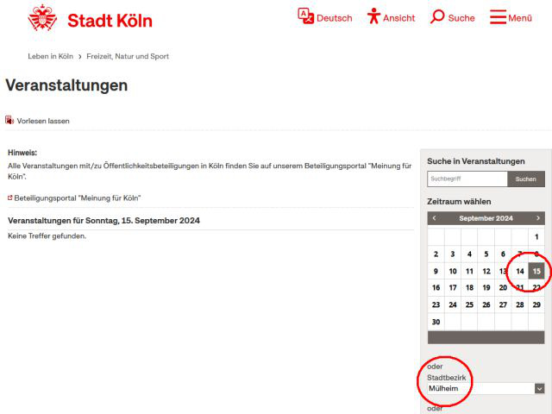Select September 17 in calendar
Viewport: 552px width, 414px height.
click(453, 288)
